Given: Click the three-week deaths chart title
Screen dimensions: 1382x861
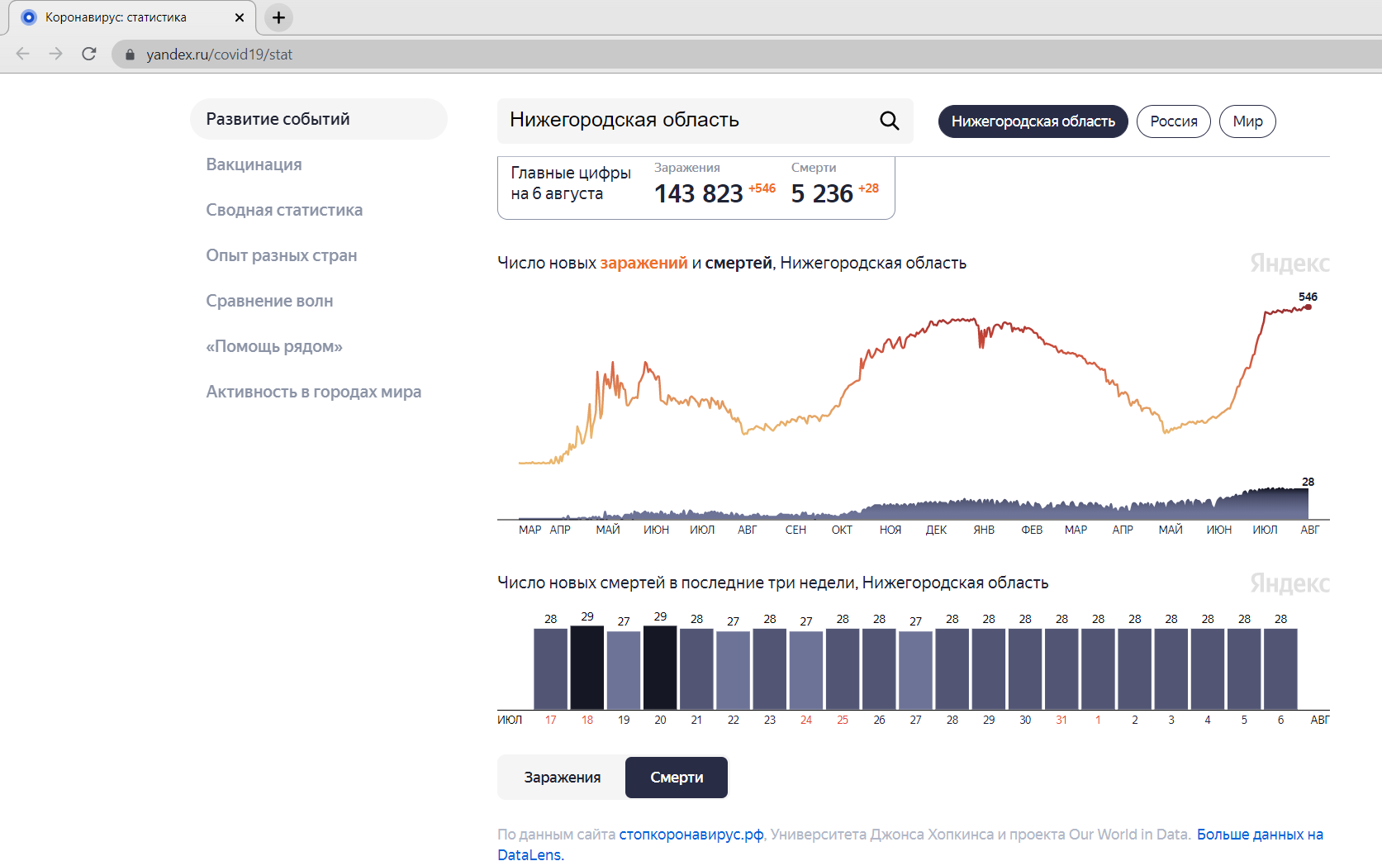Looking at the screenshot, I should [x=772, y=583].
